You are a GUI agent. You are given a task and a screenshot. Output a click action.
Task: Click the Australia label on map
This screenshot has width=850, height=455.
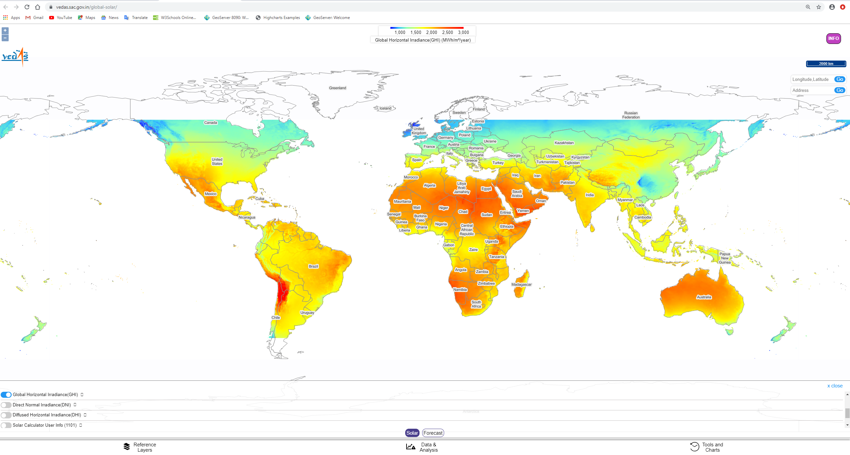(x=704, y=297)
